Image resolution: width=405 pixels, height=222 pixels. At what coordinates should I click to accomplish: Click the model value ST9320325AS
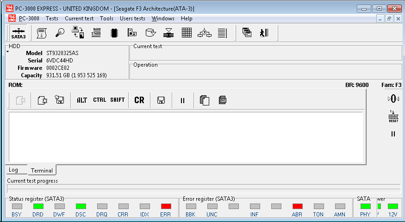(x=62, y=53)
